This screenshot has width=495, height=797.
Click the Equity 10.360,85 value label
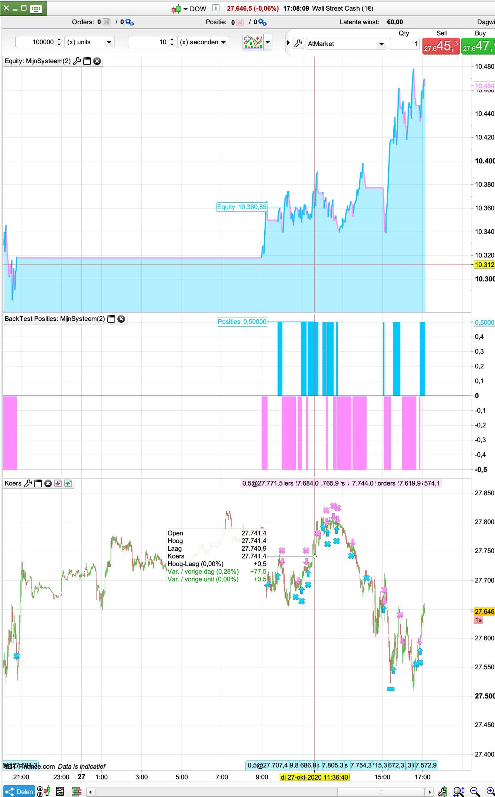tap(242, 207)
